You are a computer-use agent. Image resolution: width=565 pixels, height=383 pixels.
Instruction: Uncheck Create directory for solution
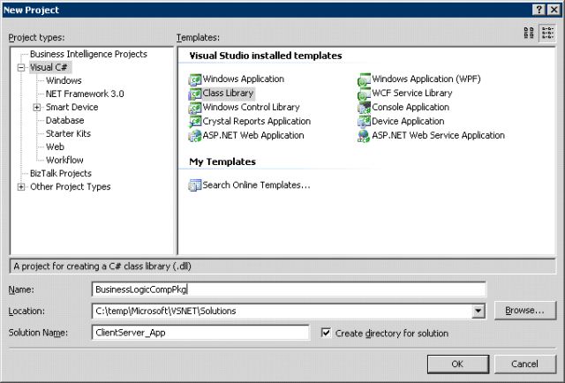(x=327, y=334)
